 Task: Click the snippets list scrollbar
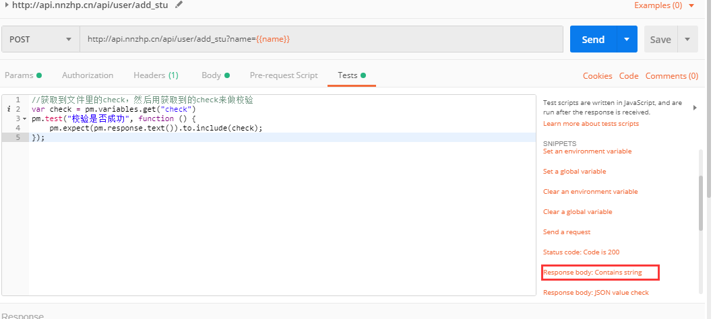(701, 203)
